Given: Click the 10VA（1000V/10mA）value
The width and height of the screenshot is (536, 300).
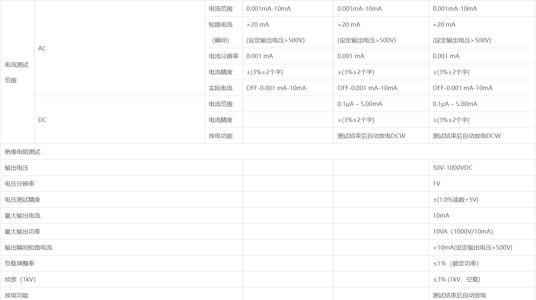Looking at the screenshot, I should (x=463, y=231).
